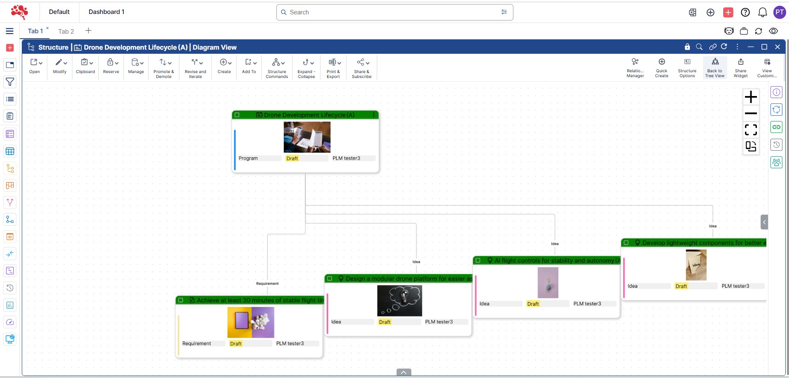Open the notifications bell
This screenshot has height=378, width=789.
pos(762,12)
